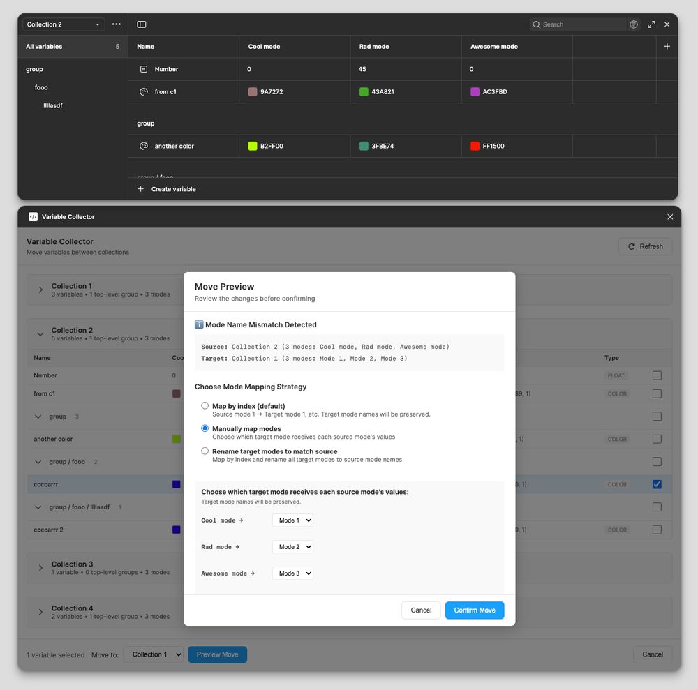Image resolution: width=698 pixels, height=690 pixels.
Task: Click the color type icon for another color
Action: click(x=144, y=146)
